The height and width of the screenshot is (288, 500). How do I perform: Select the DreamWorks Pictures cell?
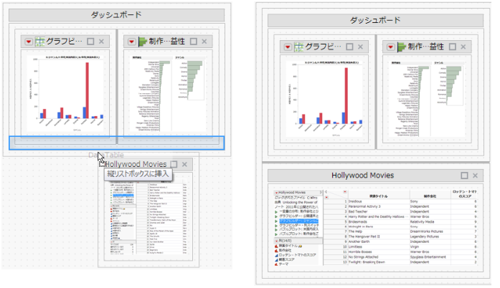(x=430, y=231)
